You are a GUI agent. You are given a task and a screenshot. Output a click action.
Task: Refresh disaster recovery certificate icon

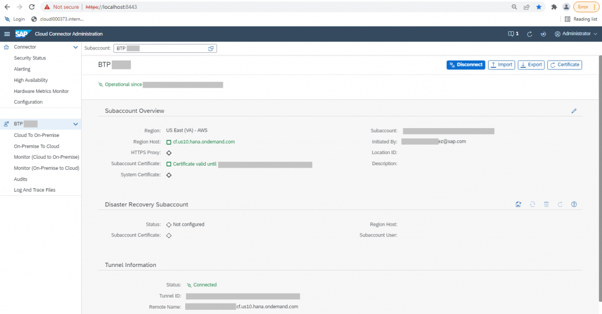(560, 204)
